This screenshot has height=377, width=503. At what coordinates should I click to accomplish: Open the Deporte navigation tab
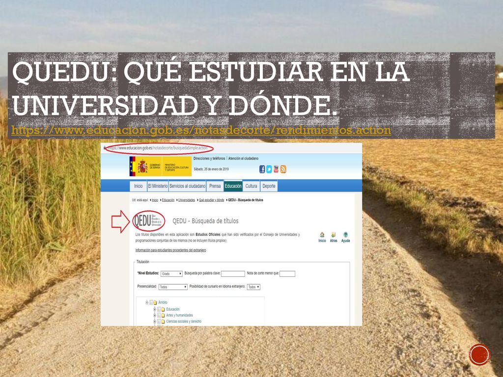(269, 186)
